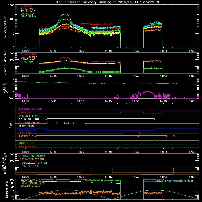Click the 0.3-0.8 MeV legend entry

(29, 57)
